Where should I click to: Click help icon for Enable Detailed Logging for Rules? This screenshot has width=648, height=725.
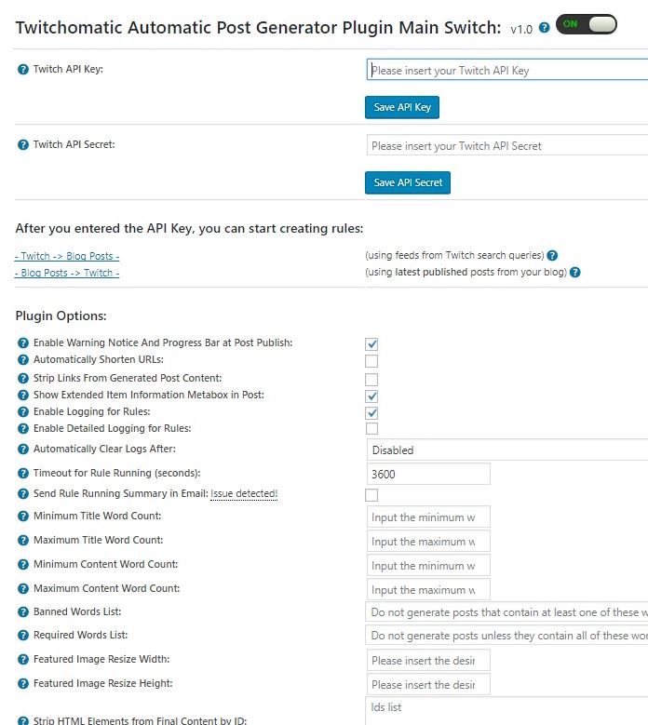coord(22,429)
